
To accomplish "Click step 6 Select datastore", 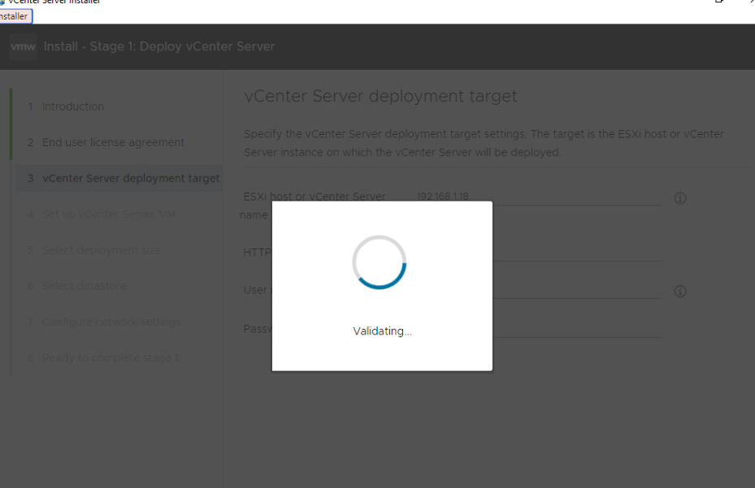I will point(82,285).
